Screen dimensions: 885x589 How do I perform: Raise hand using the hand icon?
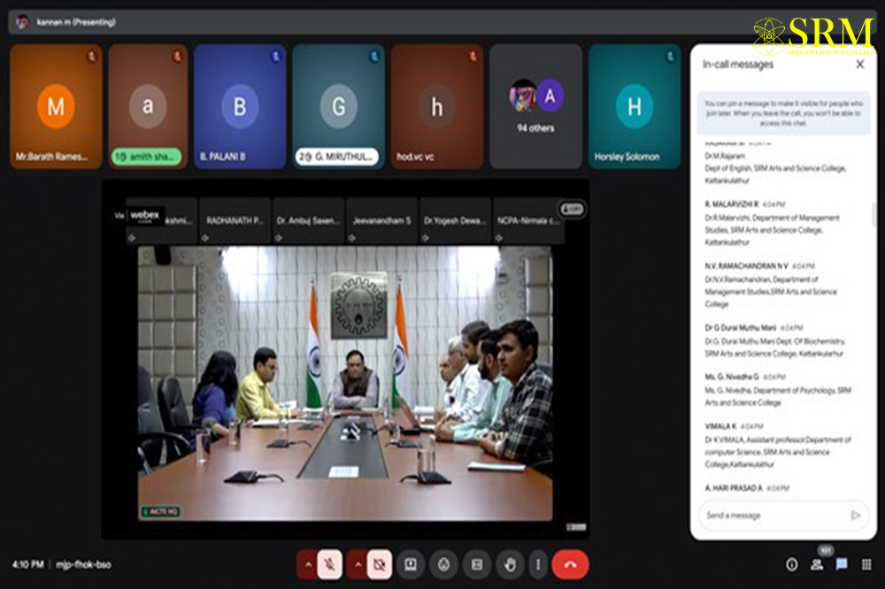point(509,564)
